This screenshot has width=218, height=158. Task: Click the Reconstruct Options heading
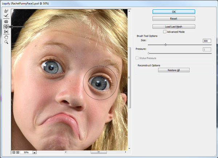(149, 65)
